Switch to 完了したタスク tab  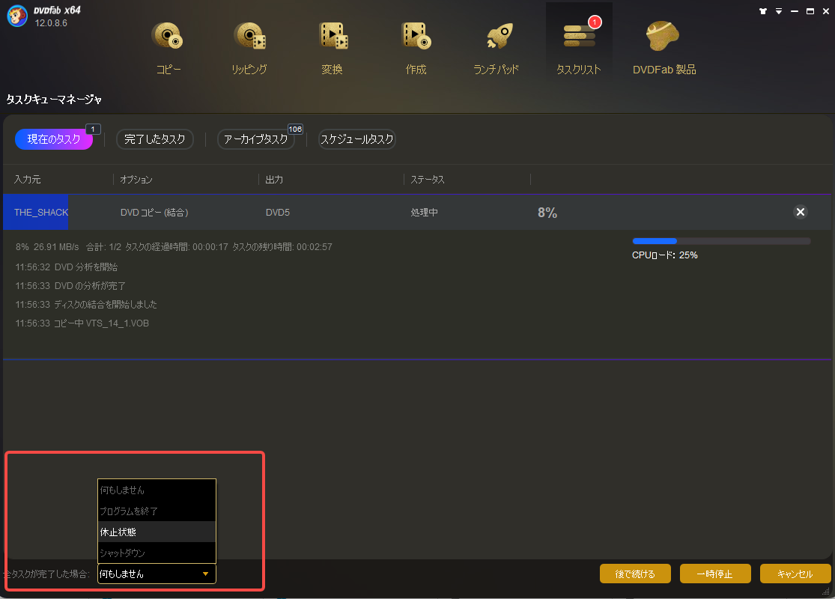point(154,139)
